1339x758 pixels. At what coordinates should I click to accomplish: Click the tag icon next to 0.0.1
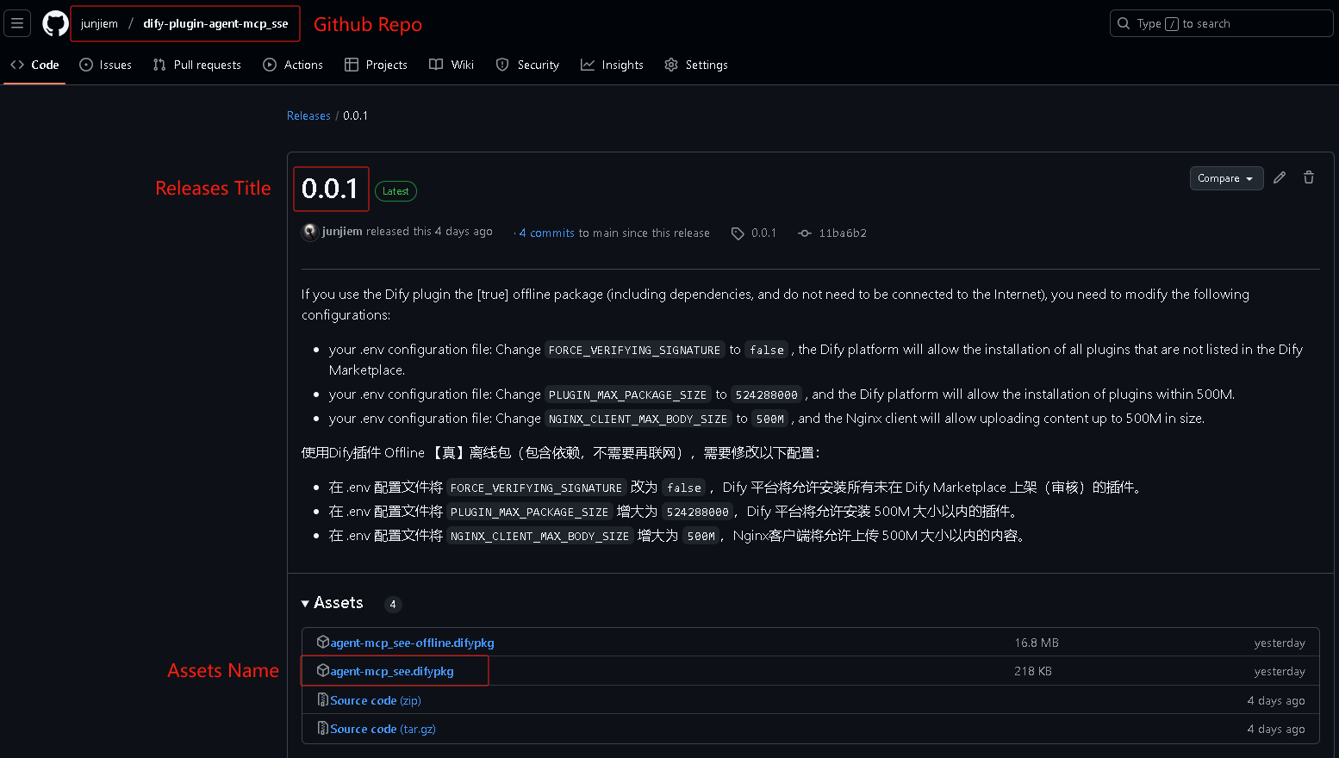pyautogui.click(x=738, y=233)
